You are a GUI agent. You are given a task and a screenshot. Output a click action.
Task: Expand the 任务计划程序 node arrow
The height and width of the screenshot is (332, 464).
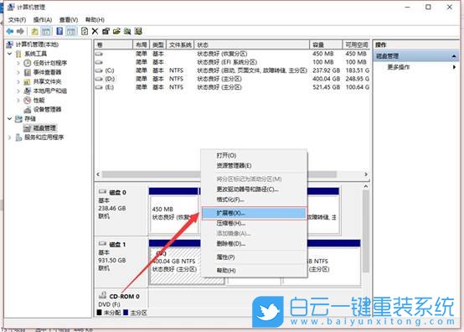click(x=18, y=63)
